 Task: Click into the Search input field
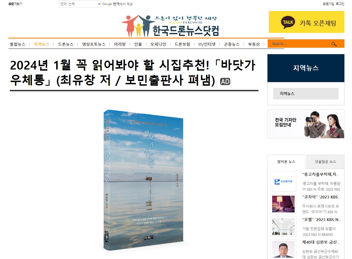[299, 44]
